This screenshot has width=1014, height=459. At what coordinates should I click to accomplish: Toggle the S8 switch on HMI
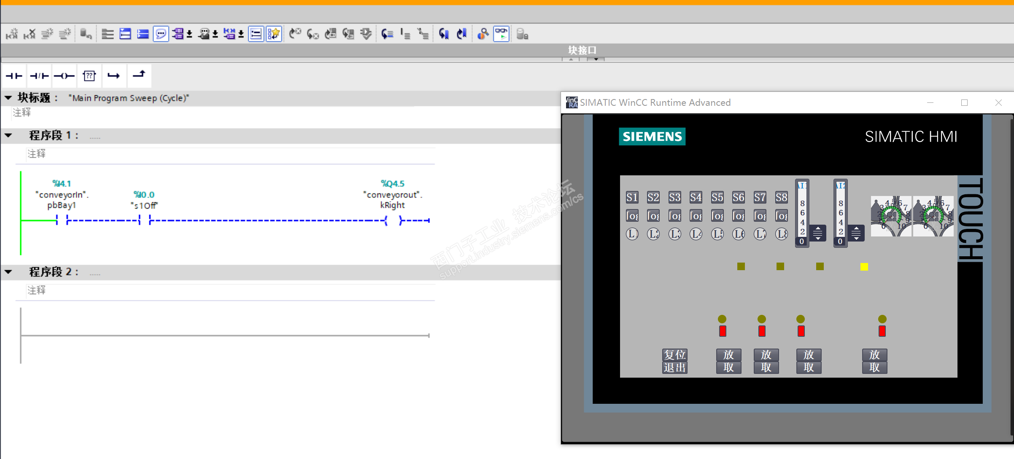click(781, 197)
